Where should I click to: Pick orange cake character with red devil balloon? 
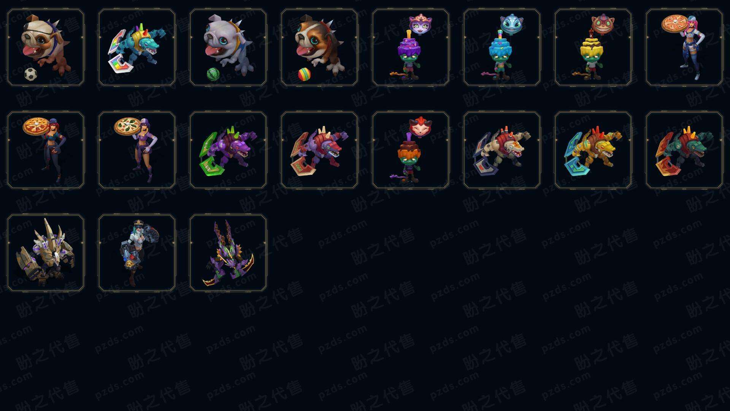(411, 150)
